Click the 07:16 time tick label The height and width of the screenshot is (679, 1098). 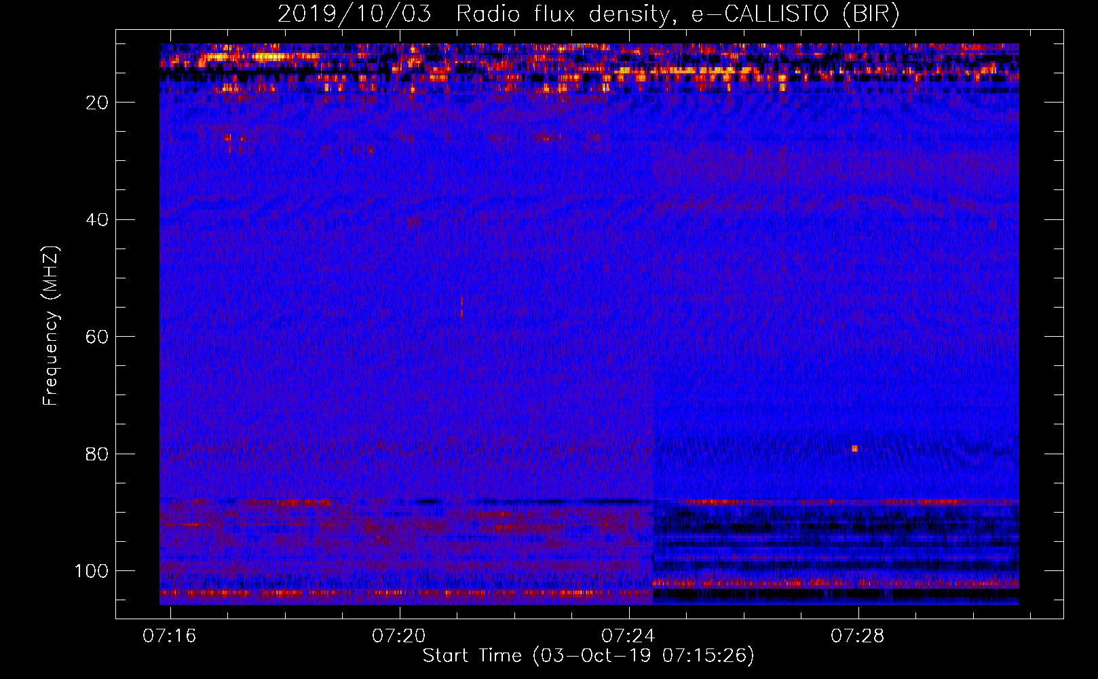[x=170, y=636]
